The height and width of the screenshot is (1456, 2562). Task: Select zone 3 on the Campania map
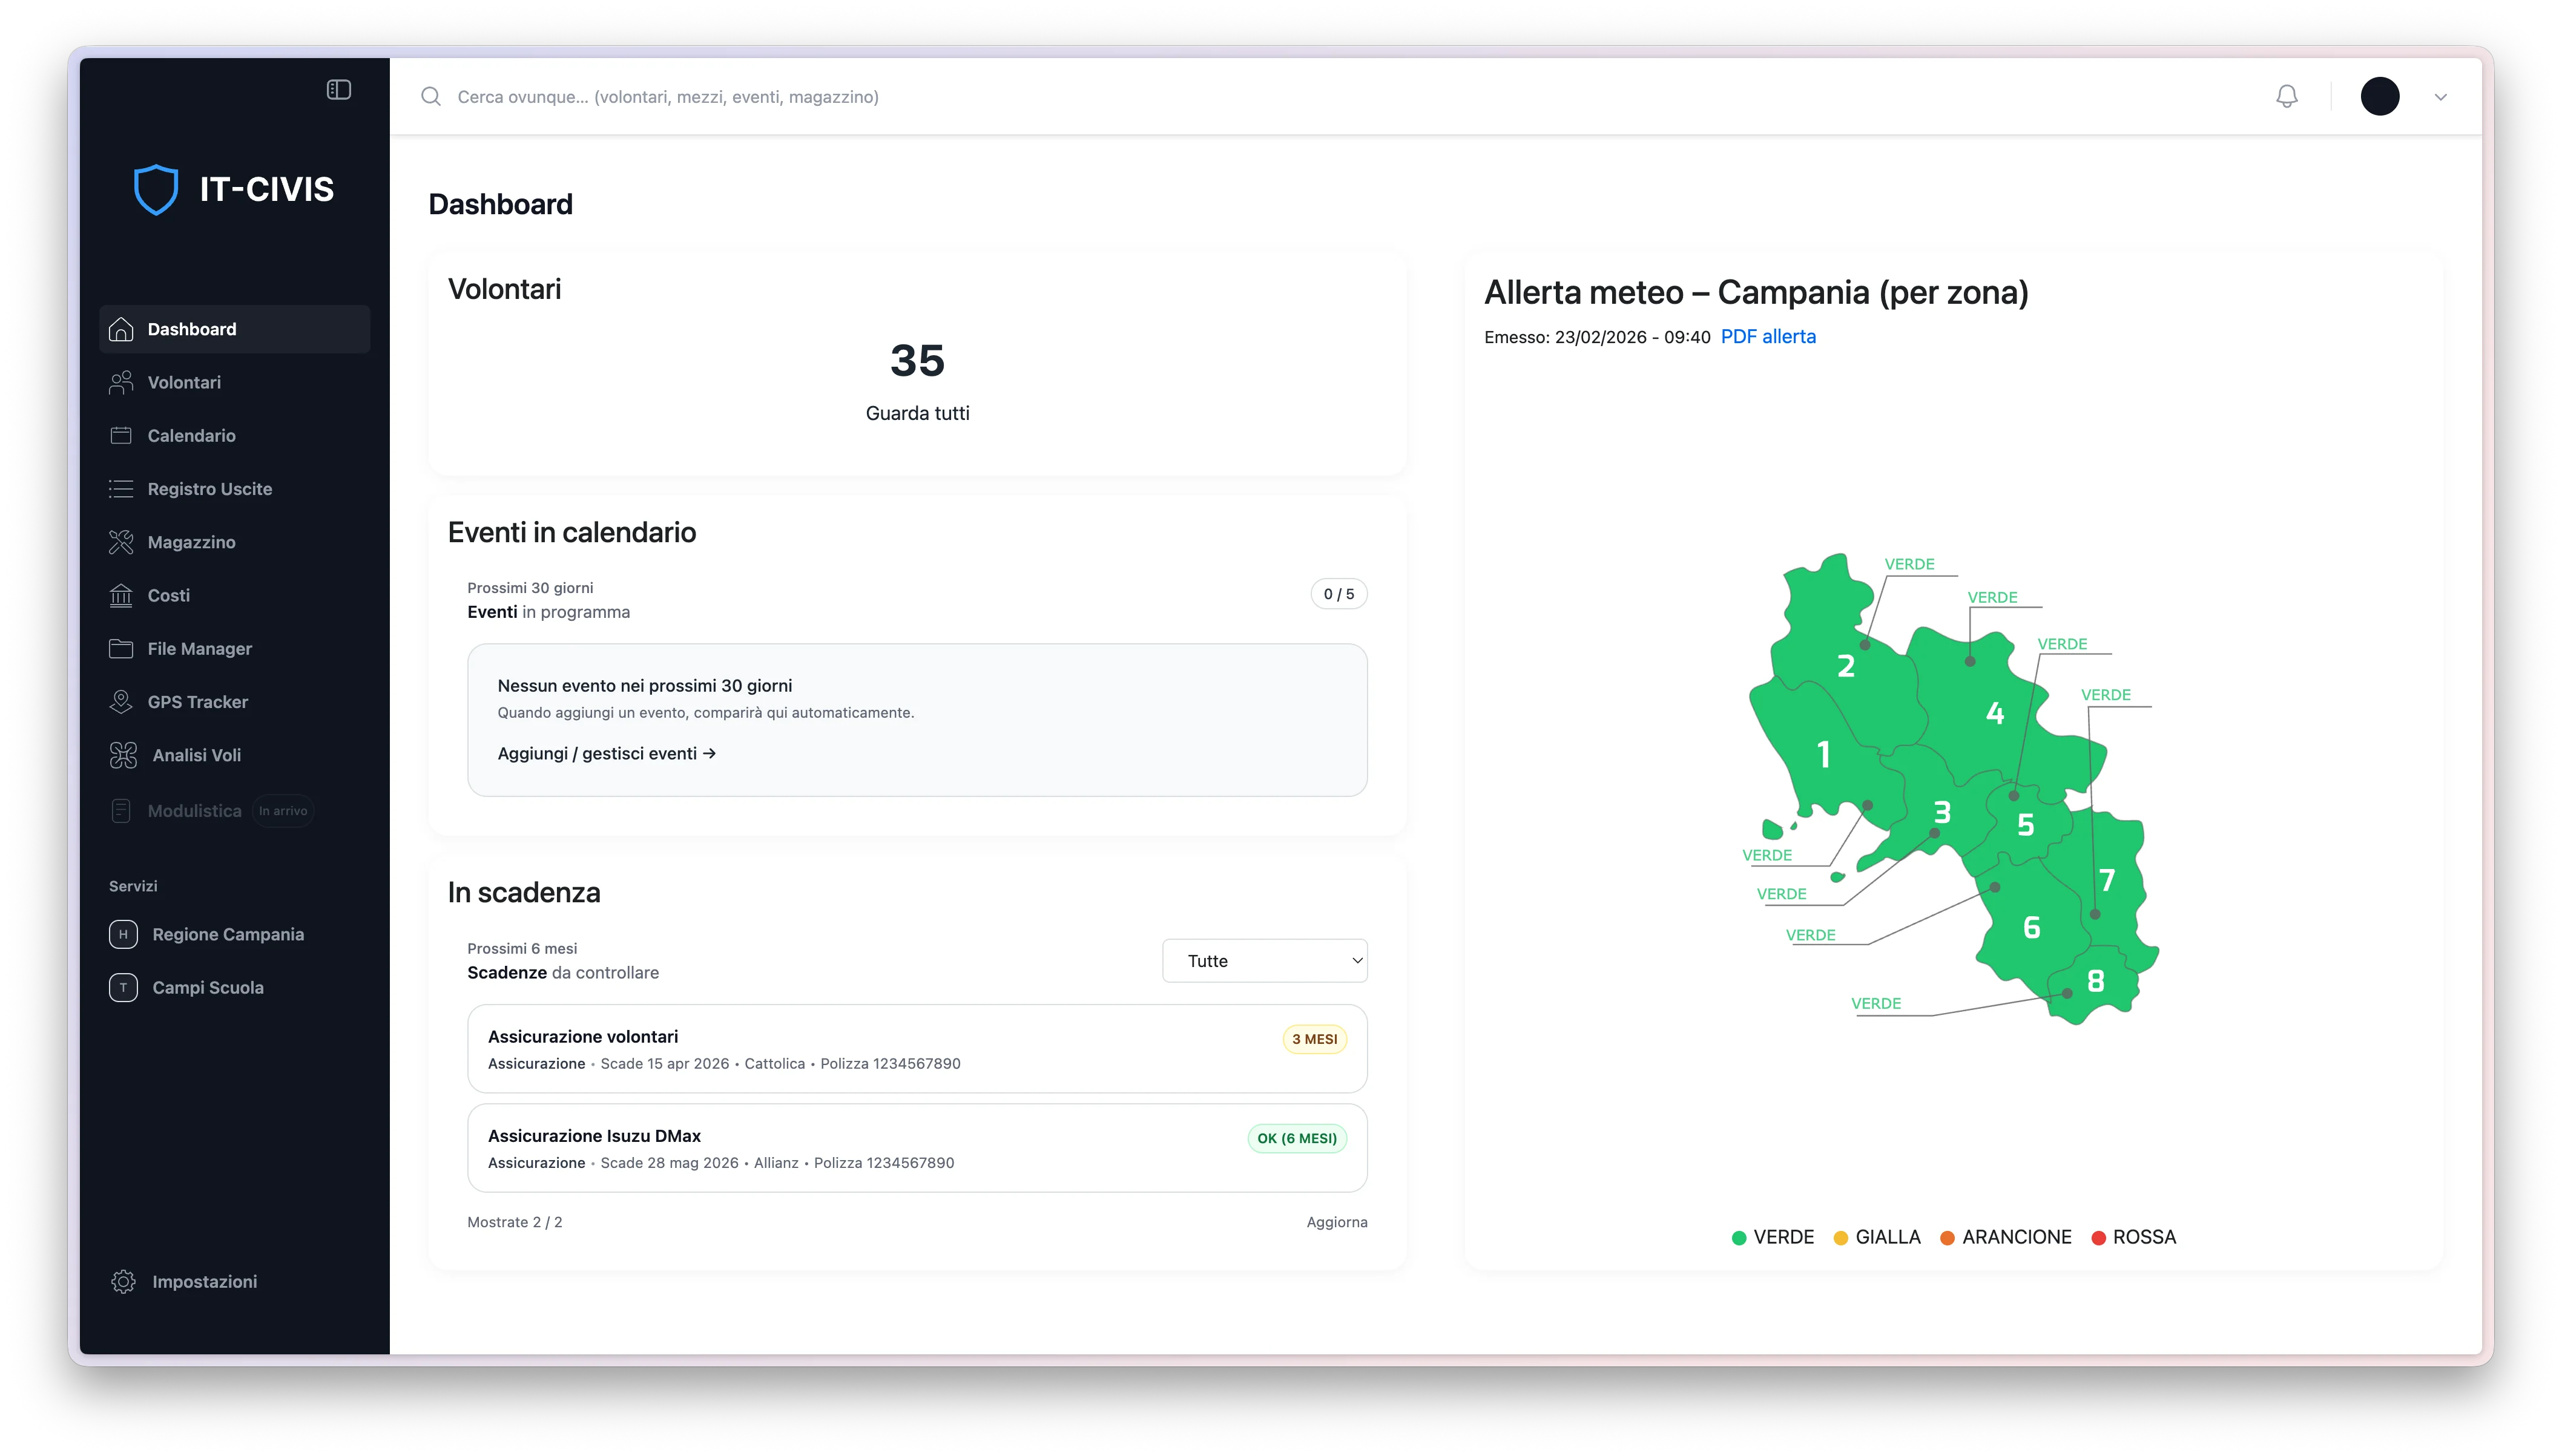1941,812
